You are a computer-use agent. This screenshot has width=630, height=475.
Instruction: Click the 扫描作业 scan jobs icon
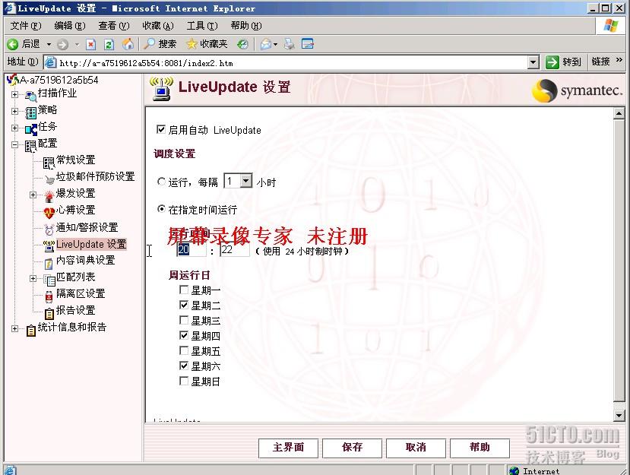point(30,96)
